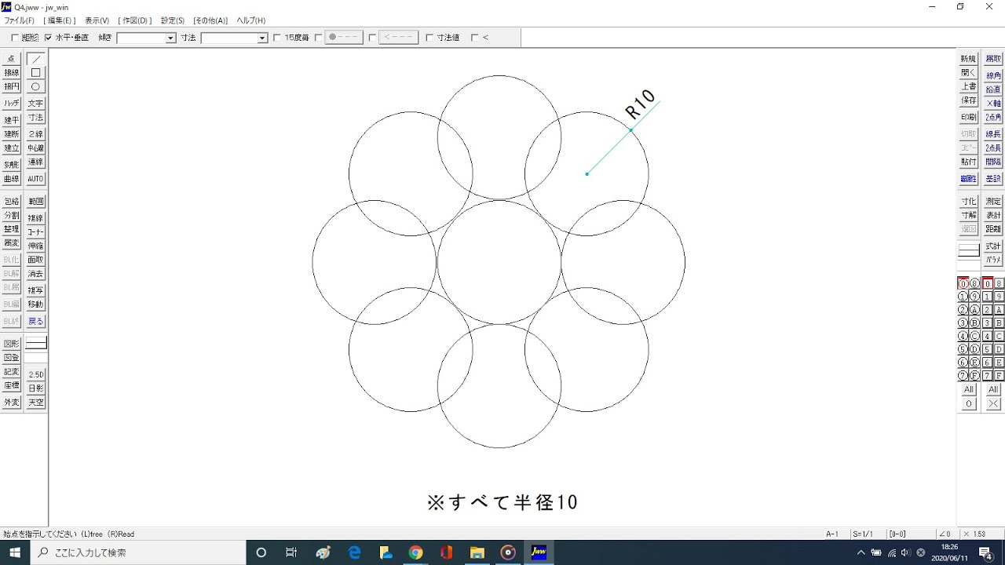
Task: Enable the 寸法値 checkbox
Action: (429, 38)
